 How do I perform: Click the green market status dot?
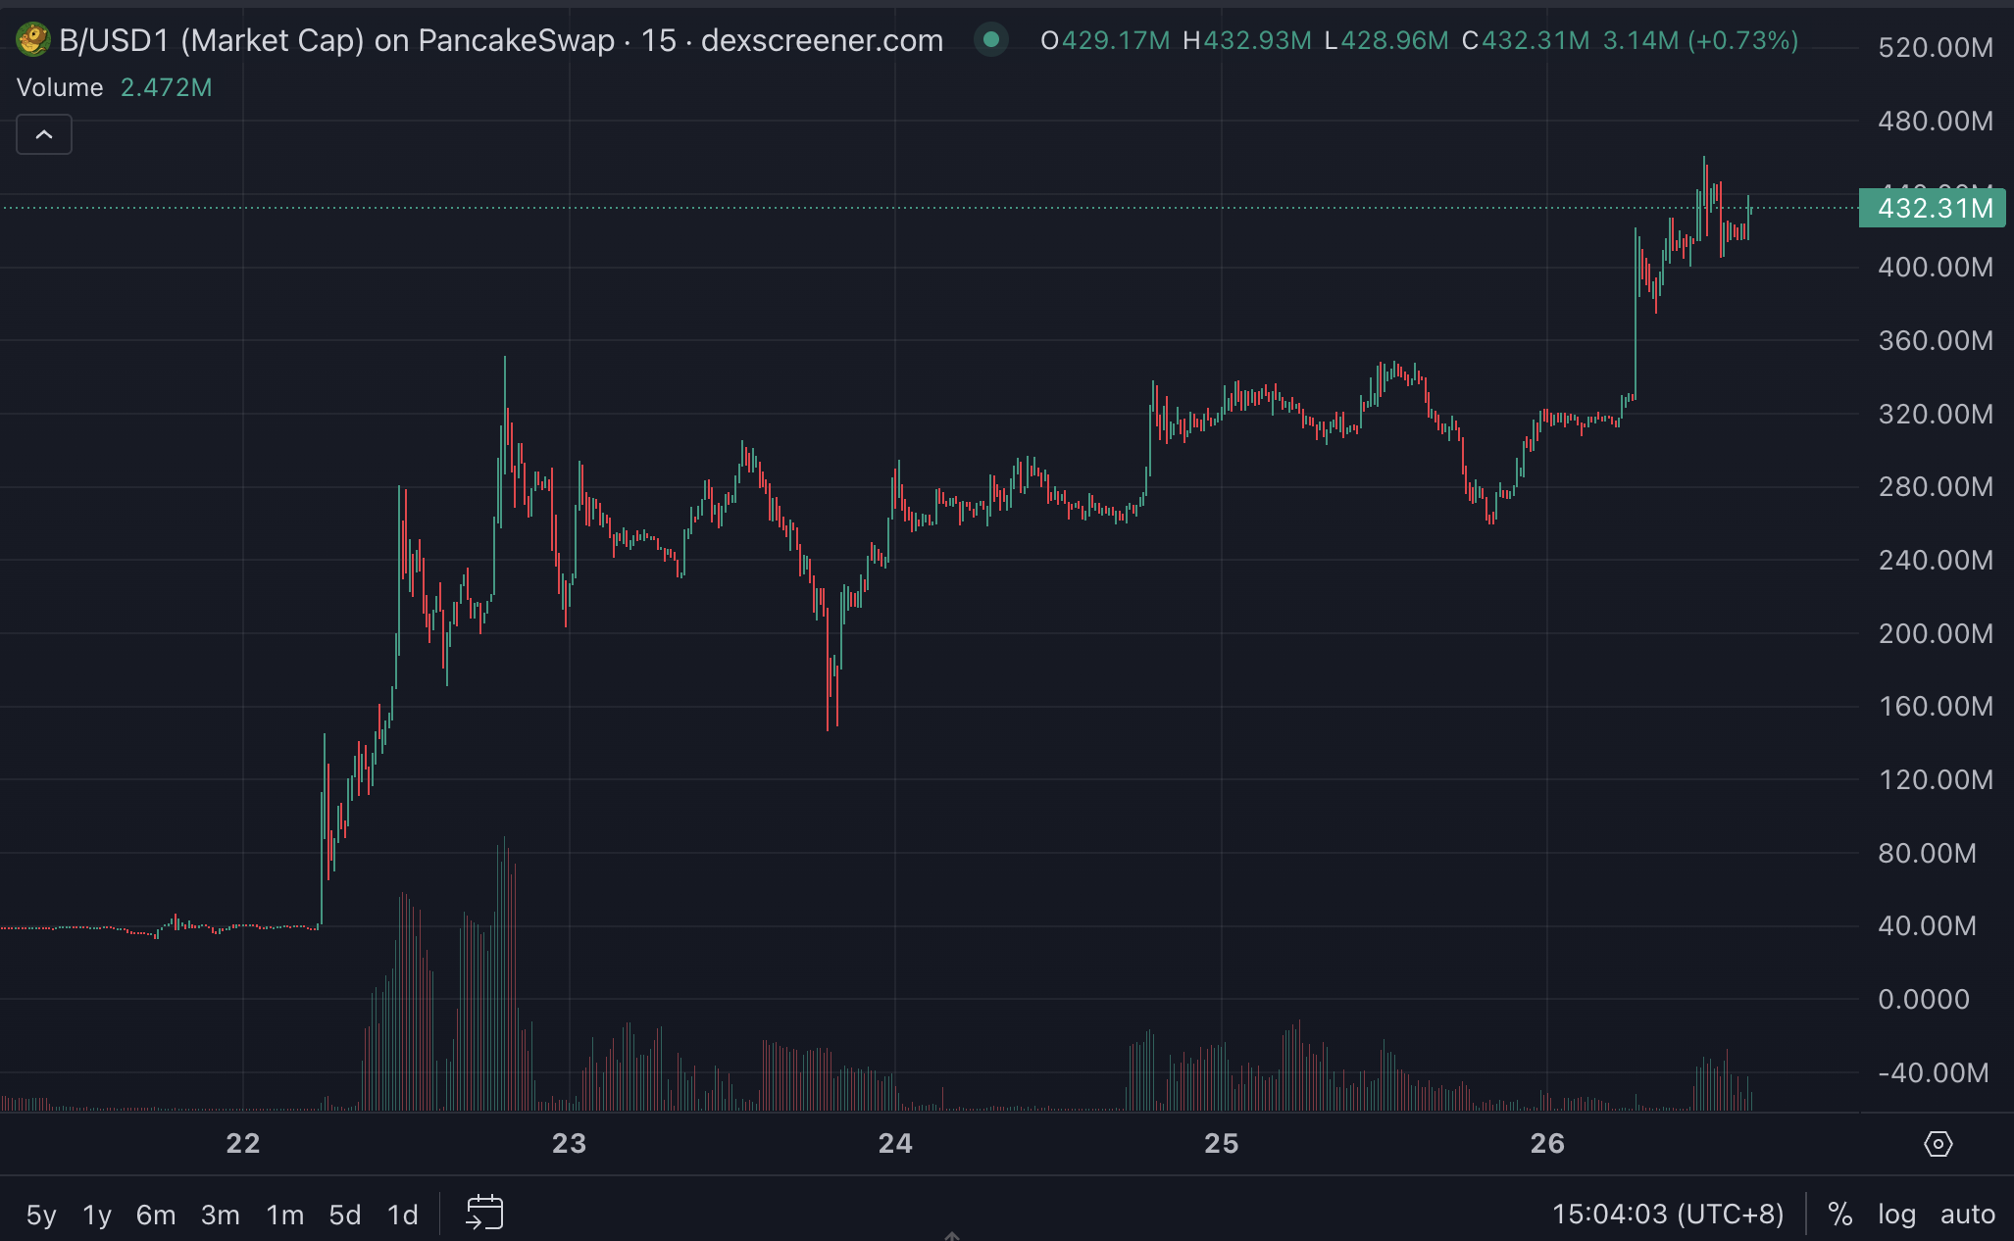(990, 40)
